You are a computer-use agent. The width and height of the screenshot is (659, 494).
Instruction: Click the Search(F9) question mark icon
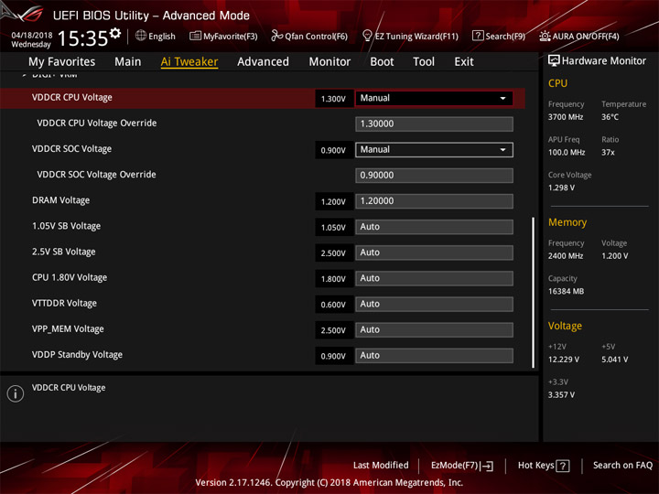click(478, 36)
